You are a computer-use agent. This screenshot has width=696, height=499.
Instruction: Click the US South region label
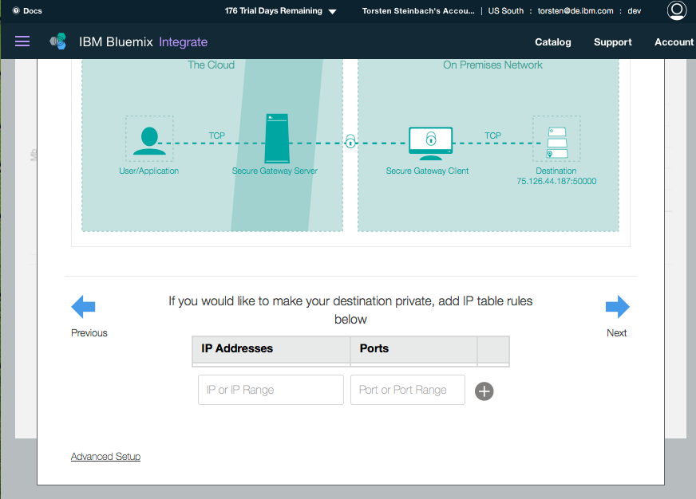[x=505, y=10]
